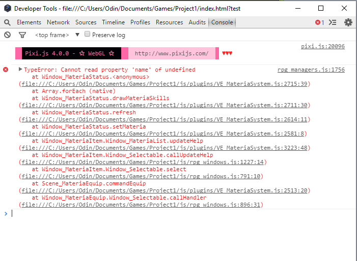
Task: Close the Developer Tools window
Action: coord(344,9)
